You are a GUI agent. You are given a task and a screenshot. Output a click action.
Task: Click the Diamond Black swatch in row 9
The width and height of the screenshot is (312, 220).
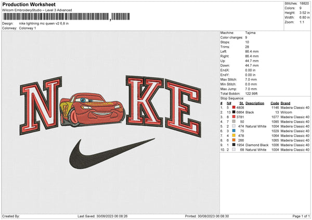click(x=233, y=145)
